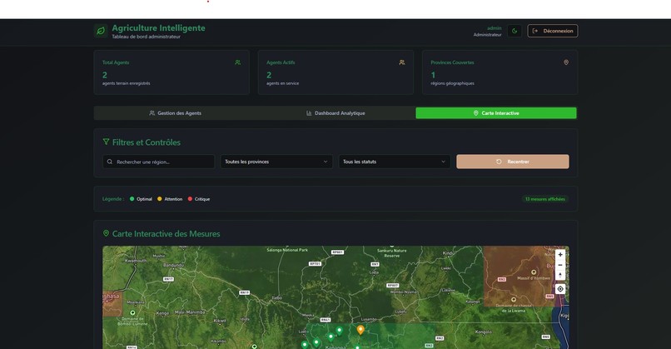Click the Agents Actifs users icon

(x=402, y=62)
